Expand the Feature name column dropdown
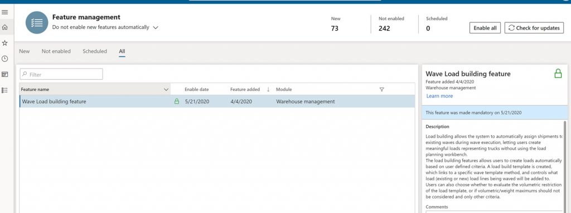 [x=166, y=89]
